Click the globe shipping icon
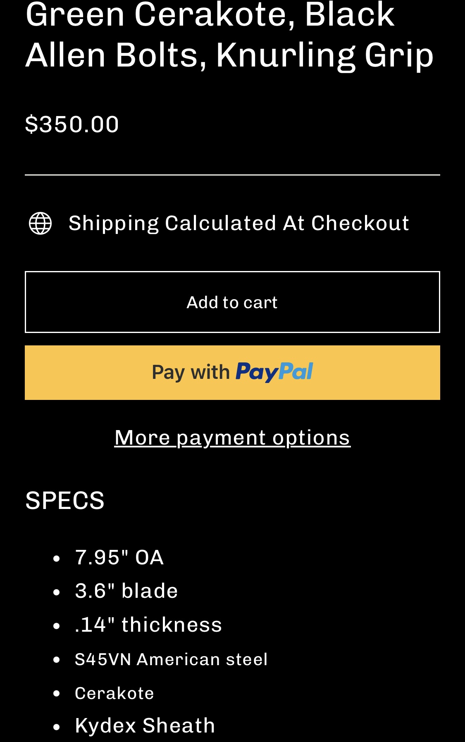This screenshot has width=465, height=742. click(x=41, y=223)
